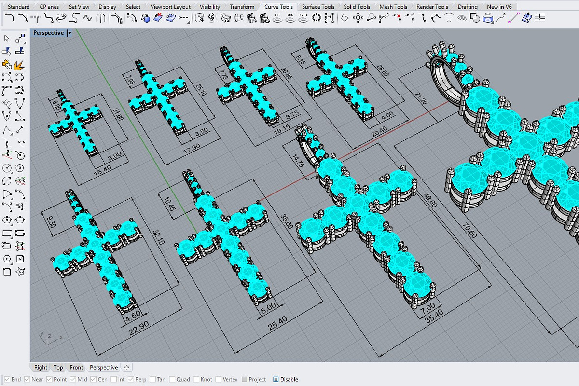Open the Mesh Tools tab
The image size is (579, 386).
click(394, 7)
